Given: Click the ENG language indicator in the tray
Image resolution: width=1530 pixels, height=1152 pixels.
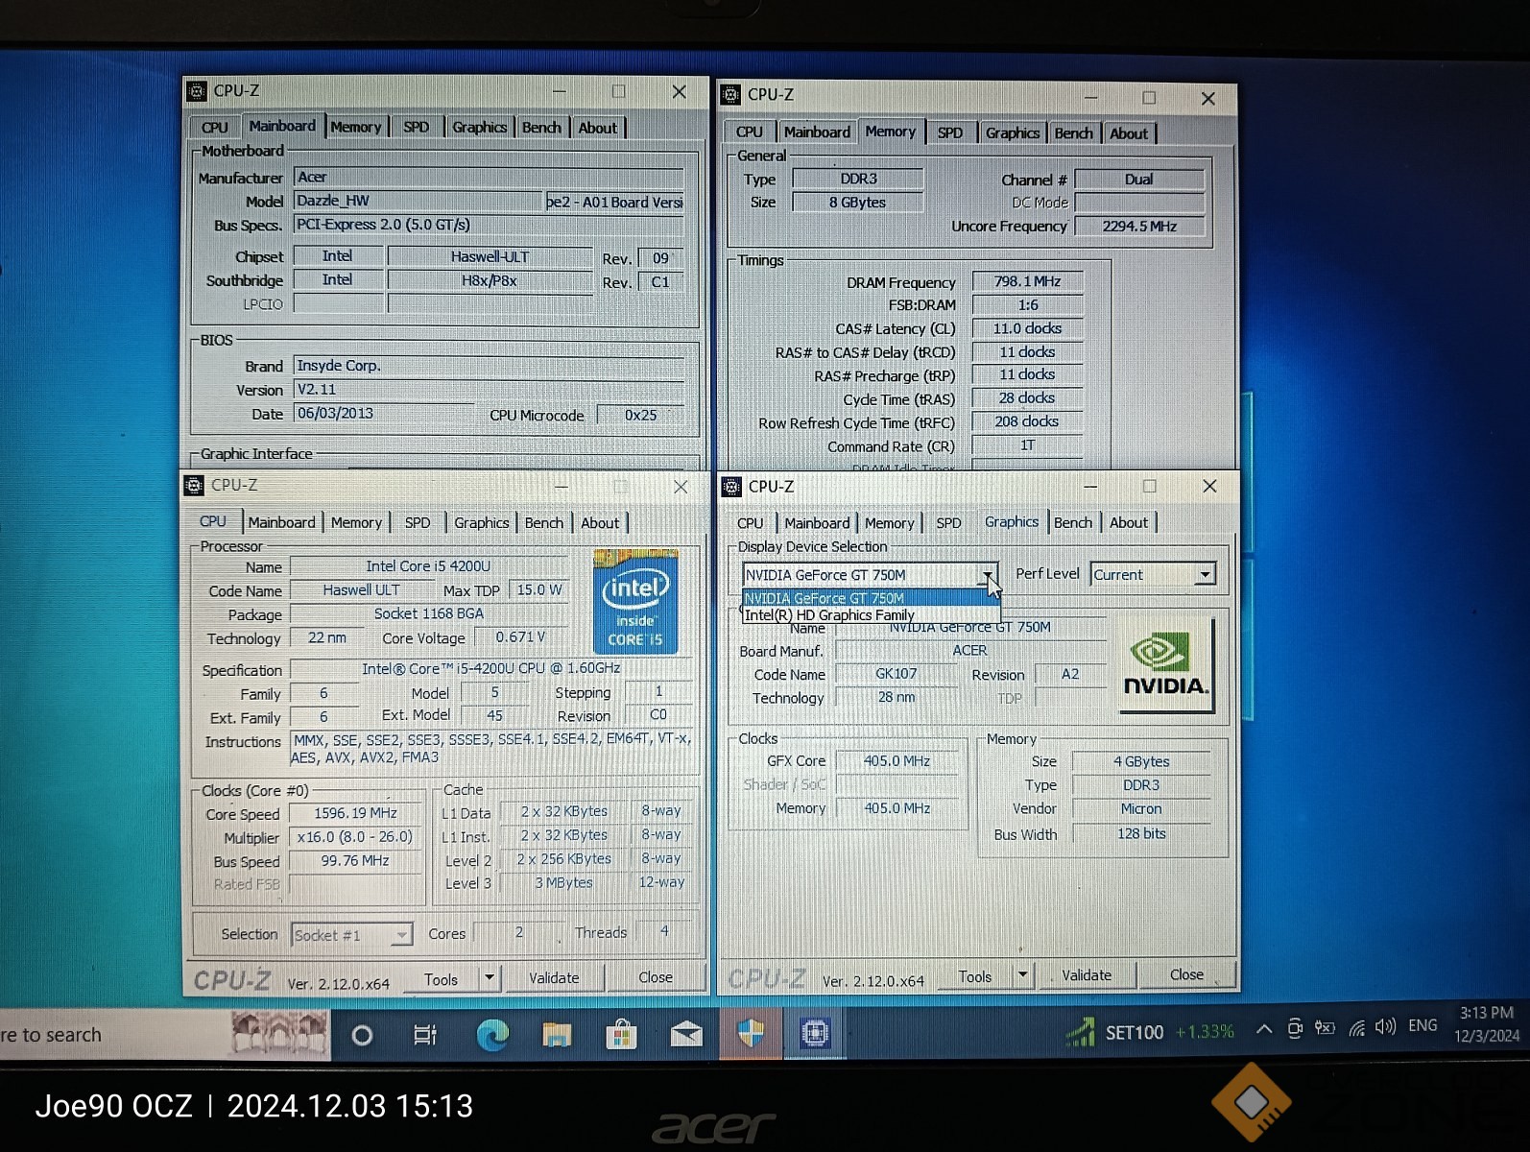Looking at the screenshot, I should tap(1423, 1025).
